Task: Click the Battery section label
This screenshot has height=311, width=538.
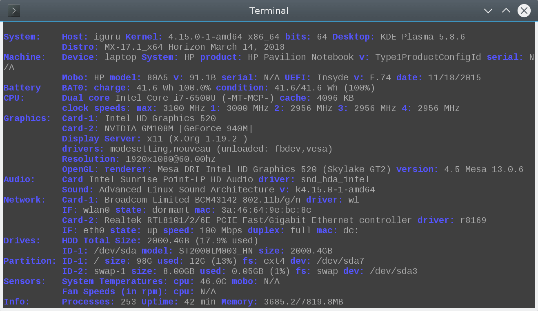Action: coord(22,88)
